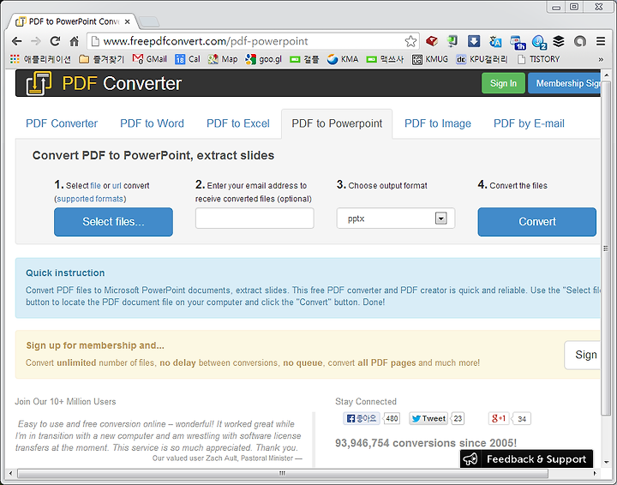Close the PDF to PowerPoint browser tab
Image resolution: width=617 pixels, height=485 pixels.
coord(127,21)
